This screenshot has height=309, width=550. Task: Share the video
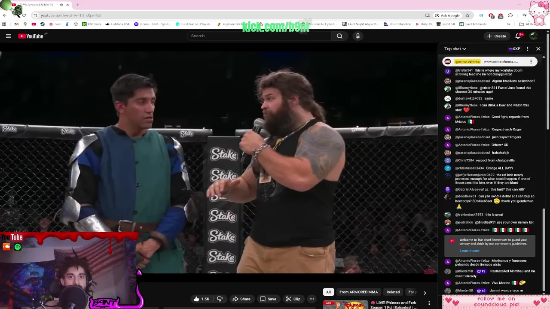click(241, 299)
